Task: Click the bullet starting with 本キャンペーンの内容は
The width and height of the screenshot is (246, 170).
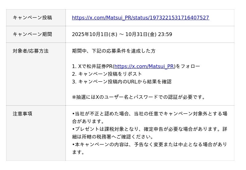Action: (x=149, y=145)
